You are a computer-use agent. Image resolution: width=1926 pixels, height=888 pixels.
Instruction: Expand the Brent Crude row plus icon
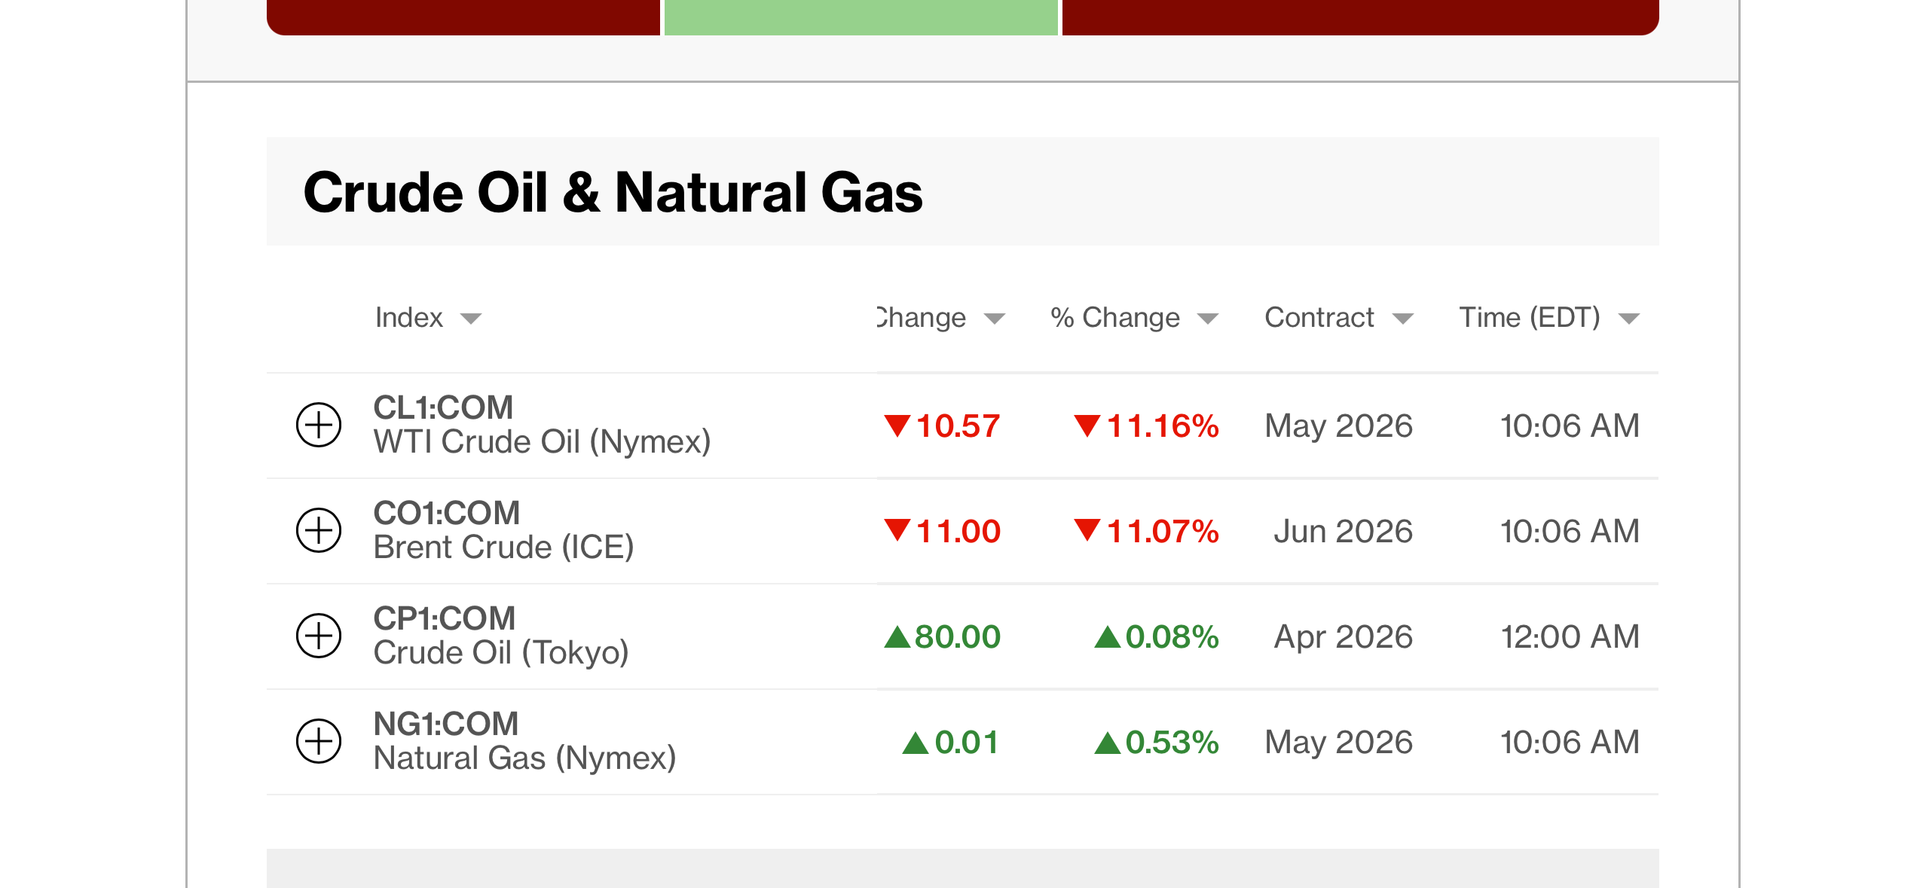pos(318,531)
